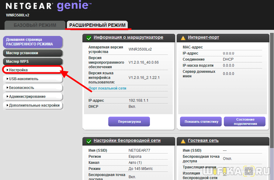Viewport: 274px width, 180px height.
Task: Click the Показать статистику button
Action: click(x=201, y=122)
